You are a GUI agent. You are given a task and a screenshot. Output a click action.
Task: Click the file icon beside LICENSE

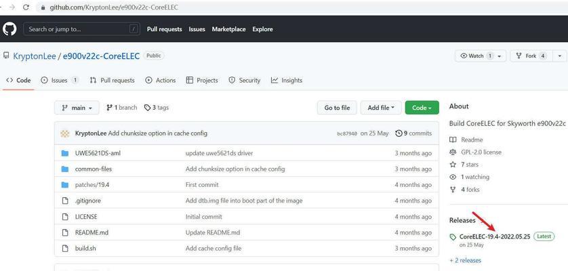click(65, 217)
